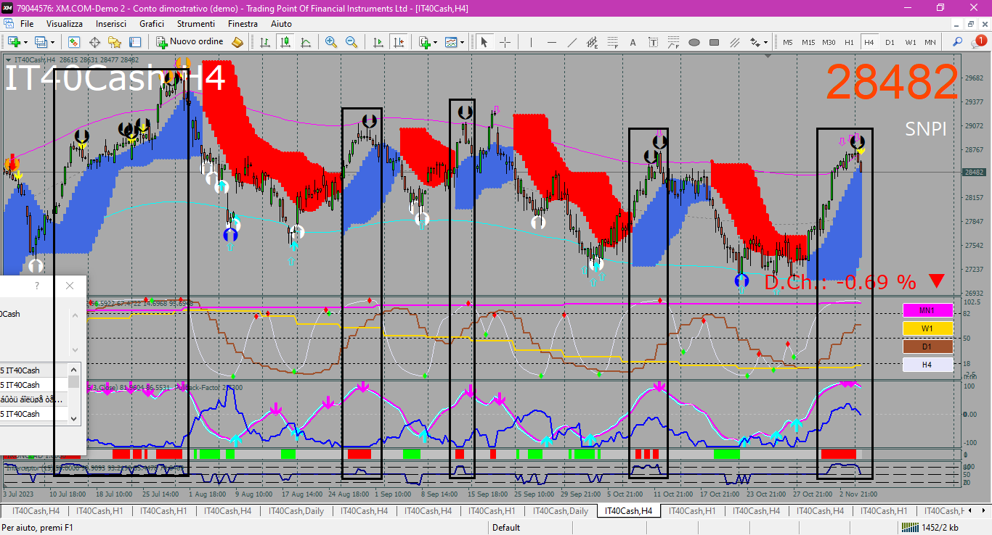The image size is (992, 535).
Task: Expand the arrow objects dropdown
Action: (x=766, y=42)
